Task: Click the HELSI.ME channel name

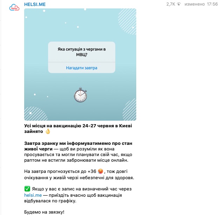Action: (35, 4)
